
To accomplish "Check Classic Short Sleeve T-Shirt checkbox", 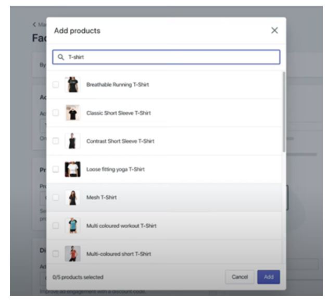I will 56,113.
